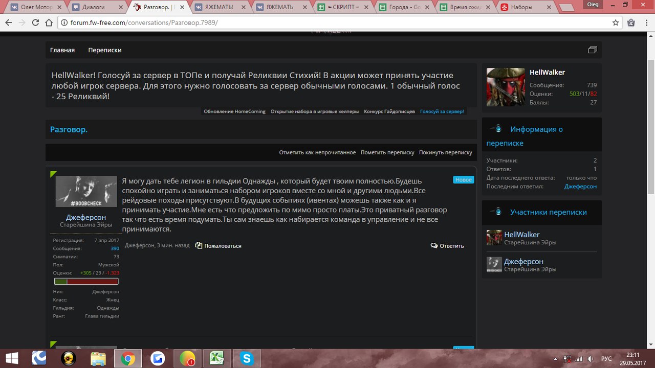Bookmark this page with the star icon
The height and width of the screenshot is (368, 655).
(616, 23)
